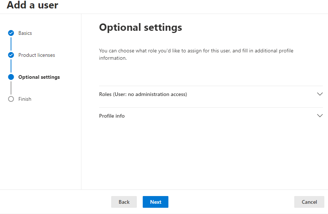Click the Optional settings step circle
This screenshot has width=328, height=214.
[11, 77]
